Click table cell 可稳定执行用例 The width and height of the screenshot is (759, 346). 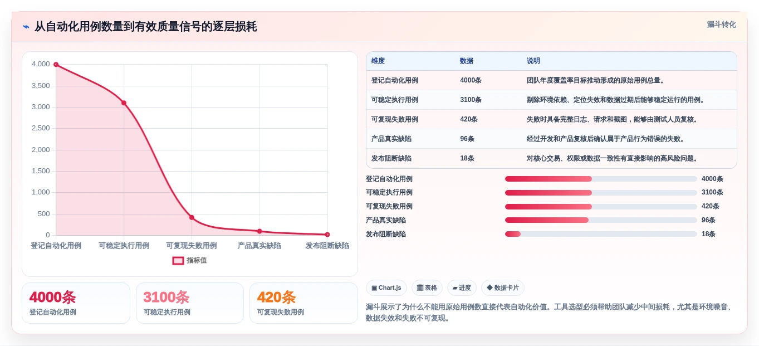click(395, 100)
